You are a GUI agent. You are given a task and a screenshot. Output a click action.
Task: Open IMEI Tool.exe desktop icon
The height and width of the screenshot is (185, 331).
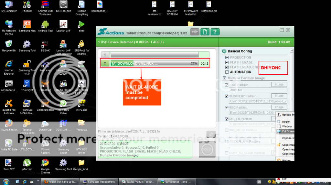pos(63,7)
